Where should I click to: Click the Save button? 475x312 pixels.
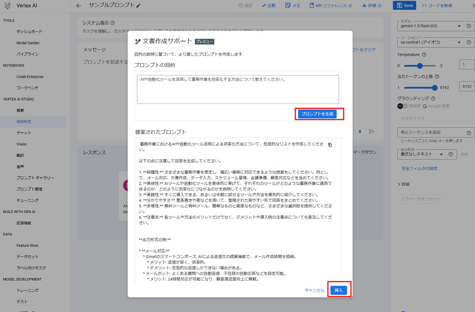coord(404,5)
